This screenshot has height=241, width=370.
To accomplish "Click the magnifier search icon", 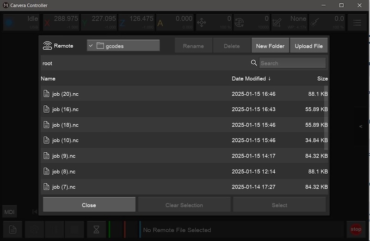I will click(x=253, y=63).
